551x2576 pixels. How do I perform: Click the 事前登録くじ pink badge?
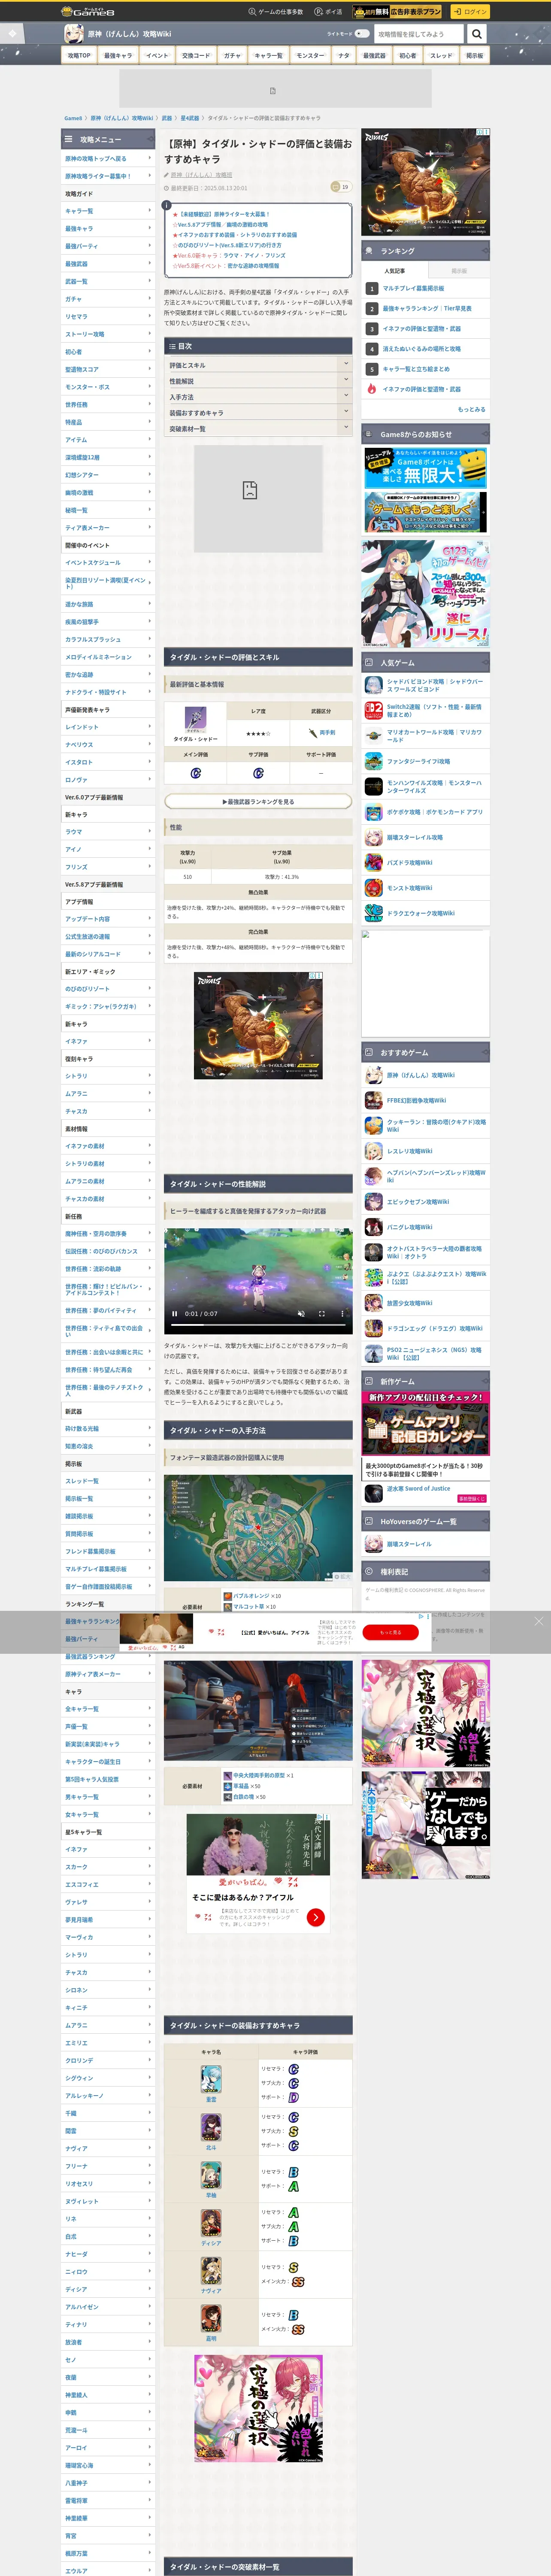click(x=471, y=1498)
